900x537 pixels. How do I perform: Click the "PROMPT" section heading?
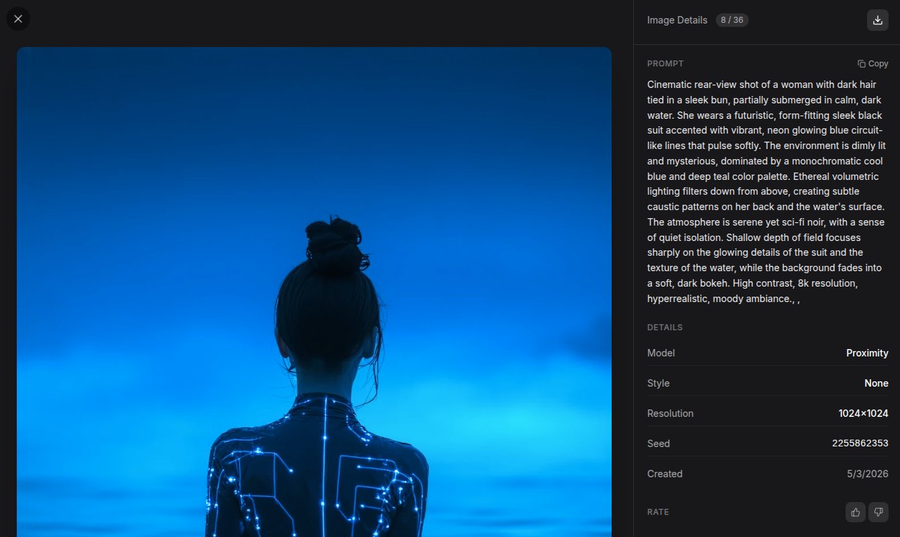point(665,64)
